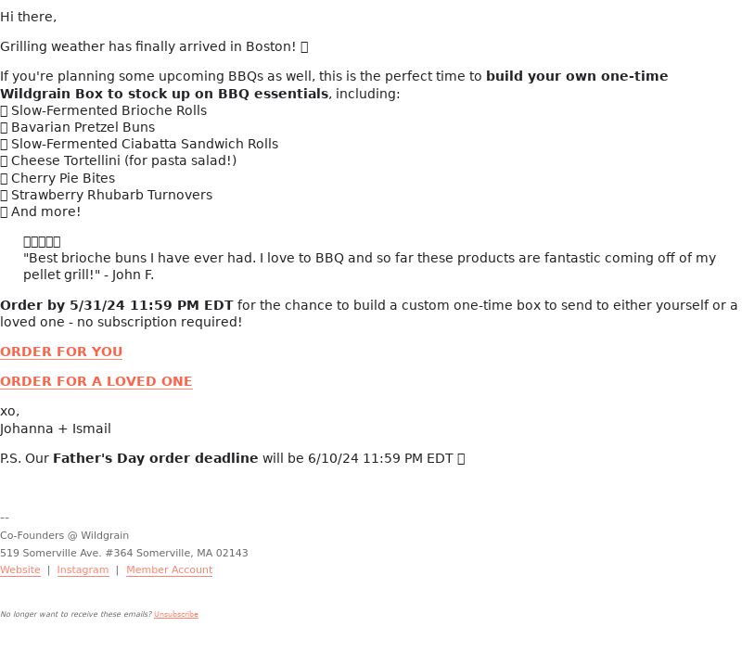Click the bullet emoji before Strawberry Rhubarb Turnovers

coord(4,196)
